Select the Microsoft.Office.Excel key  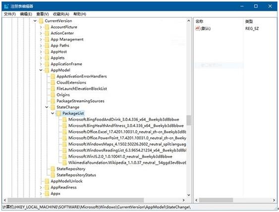click(127, 132)
